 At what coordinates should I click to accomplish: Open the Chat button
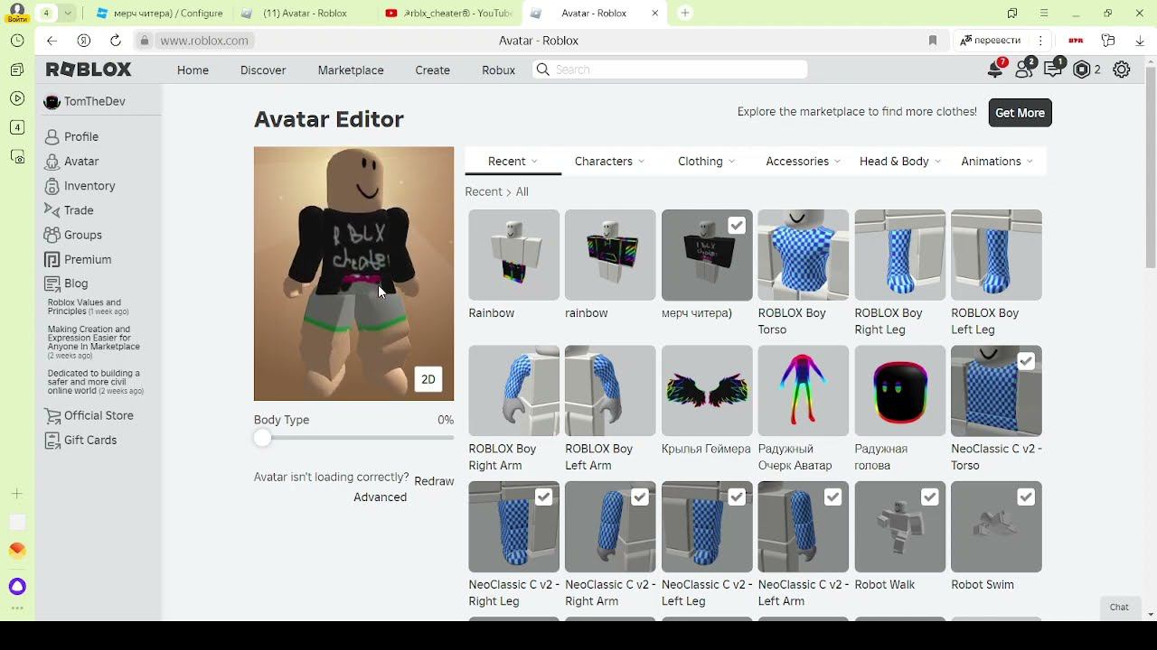tap(1119, 607)
